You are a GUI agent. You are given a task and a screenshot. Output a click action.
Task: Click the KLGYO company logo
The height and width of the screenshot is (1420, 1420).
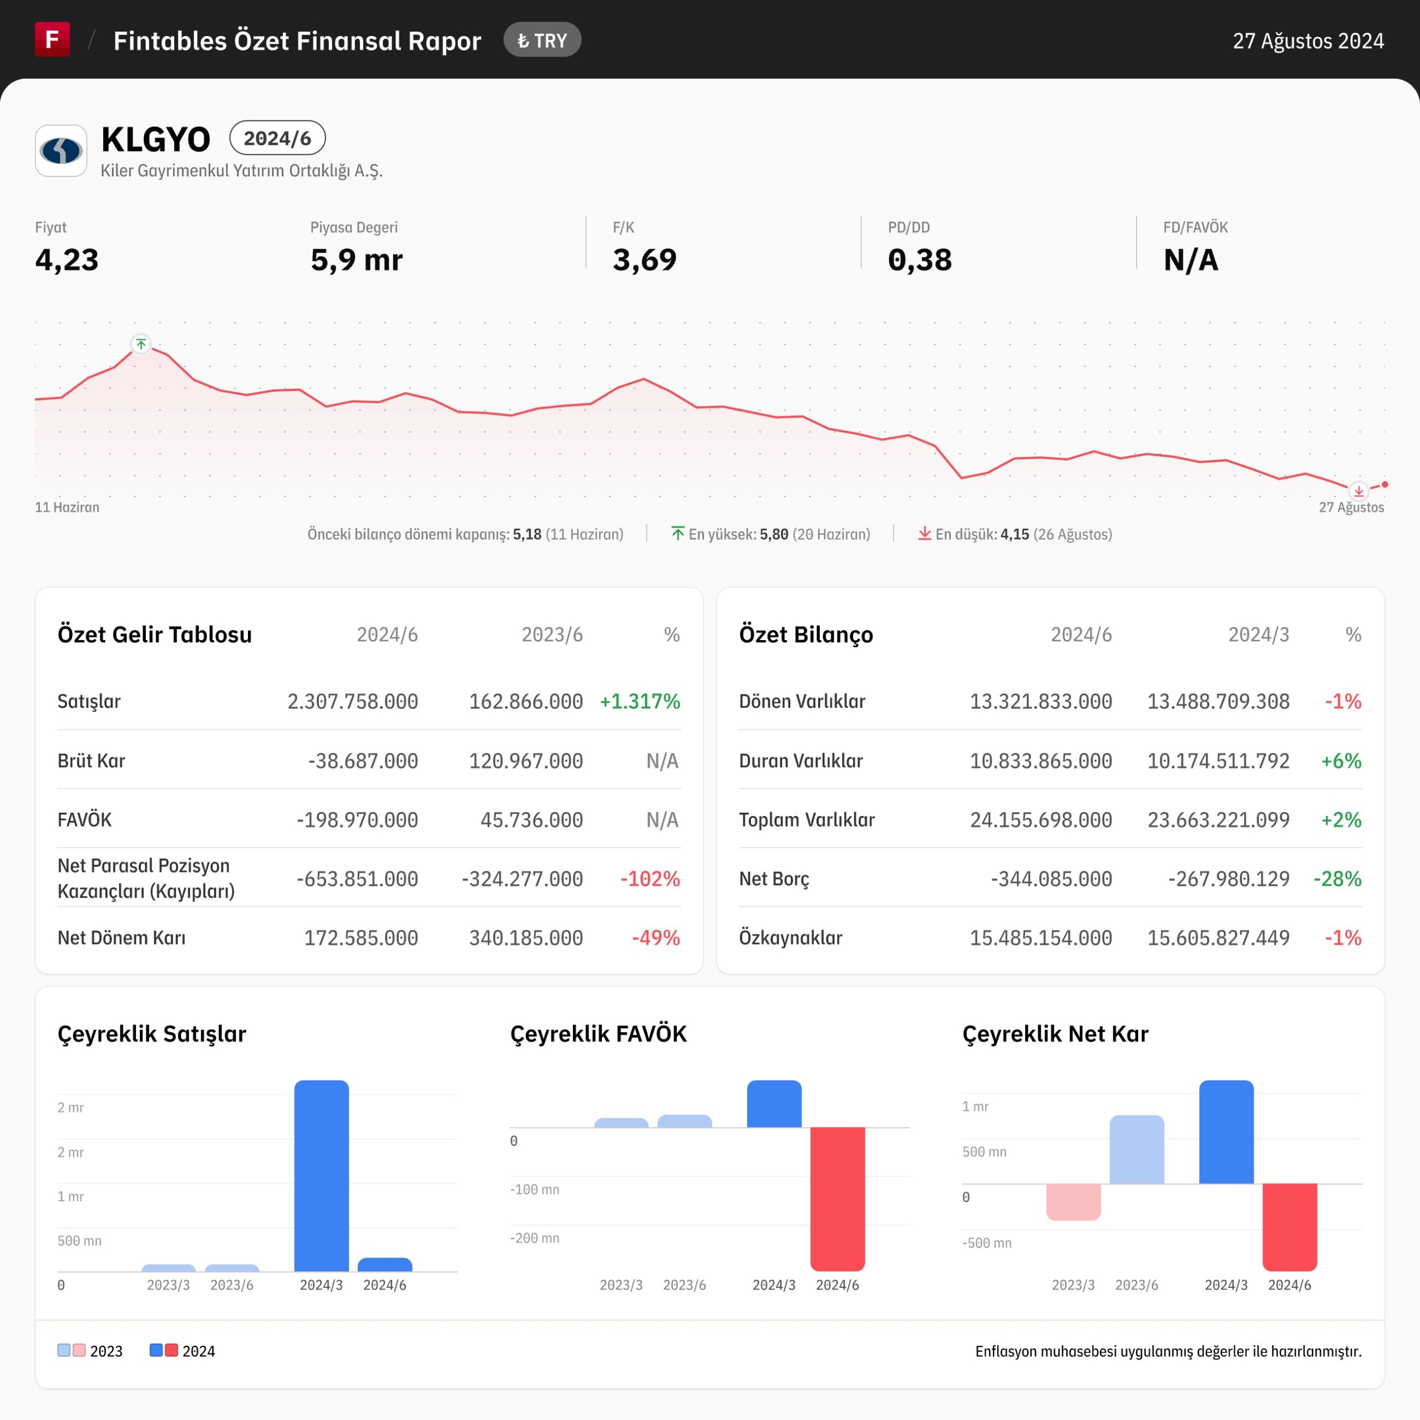[61, 151]
